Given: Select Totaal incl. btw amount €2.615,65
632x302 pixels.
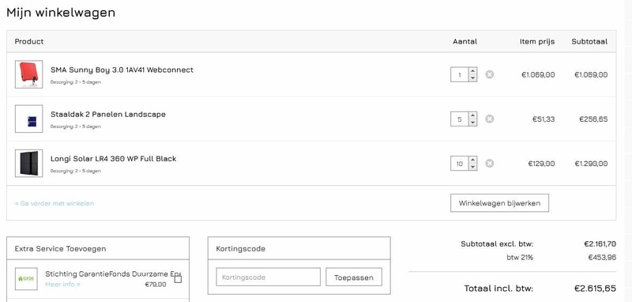Looking at the screenshot, I should pos(595,289).
